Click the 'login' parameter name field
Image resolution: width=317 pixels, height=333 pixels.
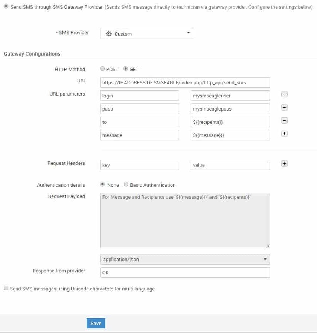(140, 96)
